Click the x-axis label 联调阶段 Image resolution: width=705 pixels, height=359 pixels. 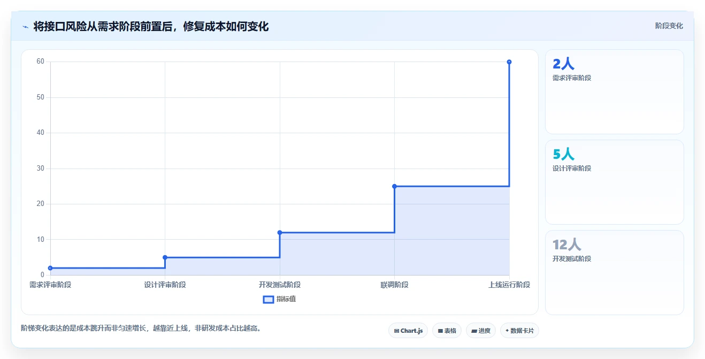coord(394,285)
